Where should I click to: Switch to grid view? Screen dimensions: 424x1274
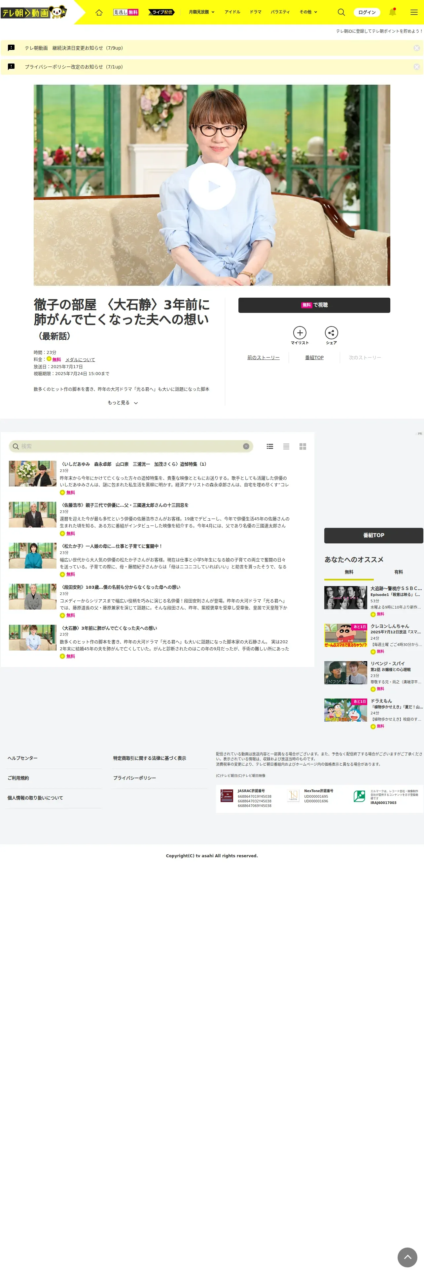tap(302, 446)
